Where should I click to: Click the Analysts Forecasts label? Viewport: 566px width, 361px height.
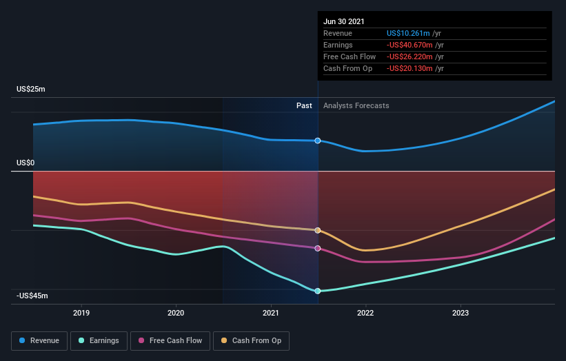click(x=356, y=105)
